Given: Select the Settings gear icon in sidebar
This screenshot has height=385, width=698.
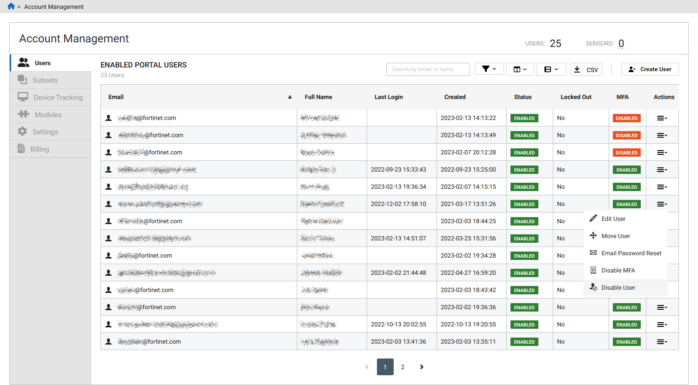Looking at the screenshot, I should [x=23, y=131].
